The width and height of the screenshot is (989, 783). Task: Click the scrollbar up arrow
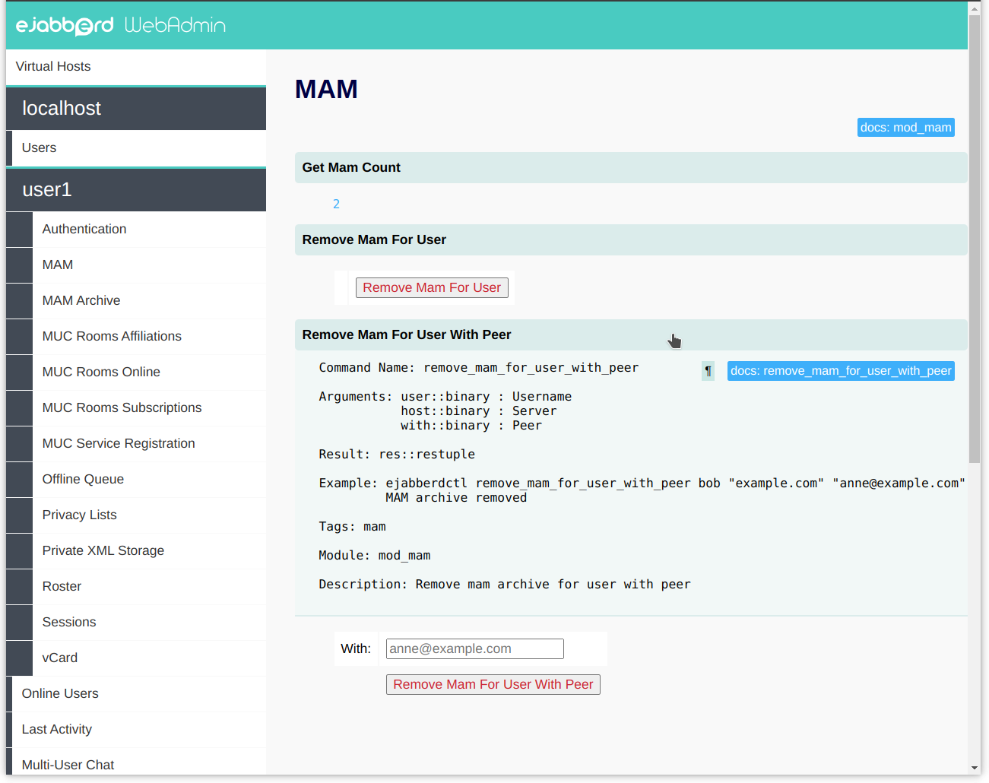975,8
